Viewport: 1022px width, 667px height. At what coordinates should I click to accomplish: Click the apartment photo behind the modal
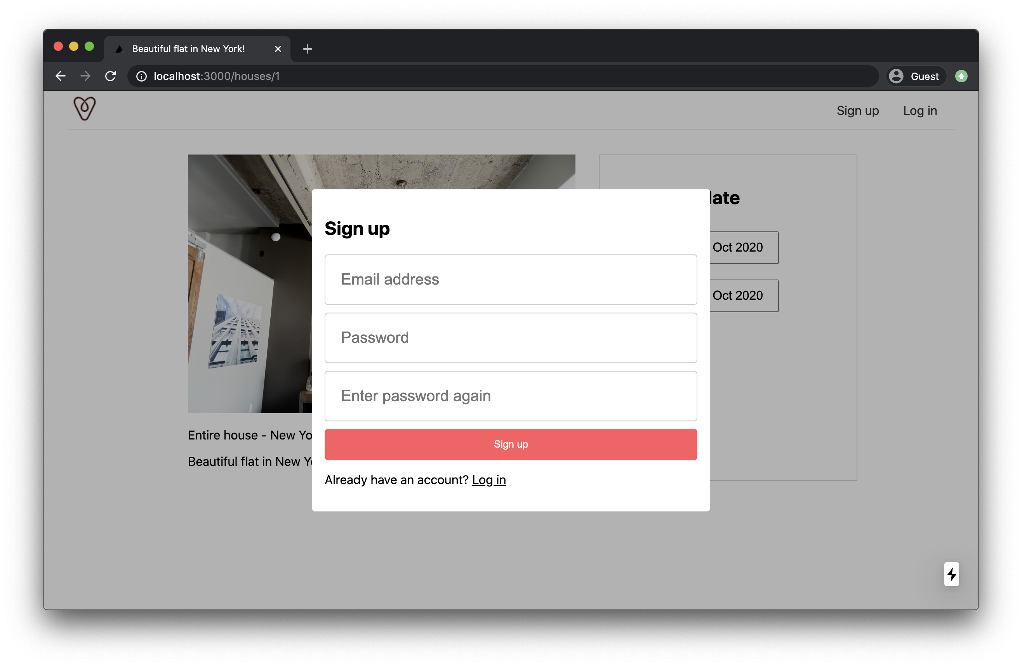click(249, 300)
